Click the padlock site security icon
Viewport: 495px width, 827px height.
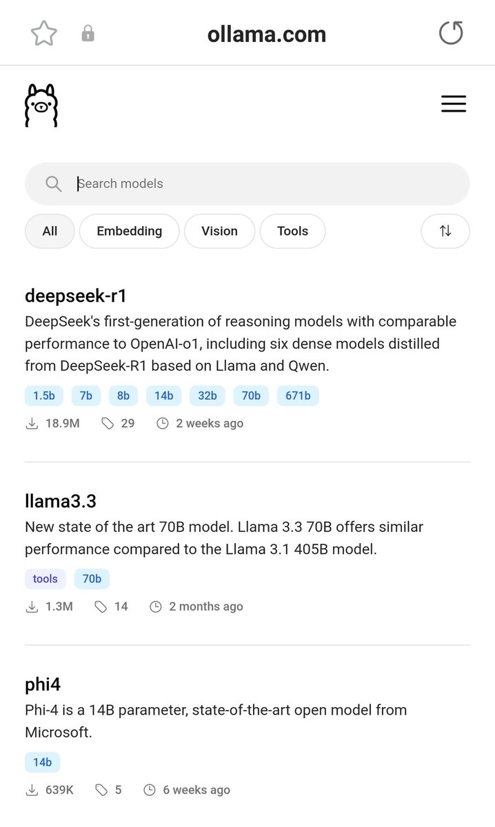pos(88,34)
